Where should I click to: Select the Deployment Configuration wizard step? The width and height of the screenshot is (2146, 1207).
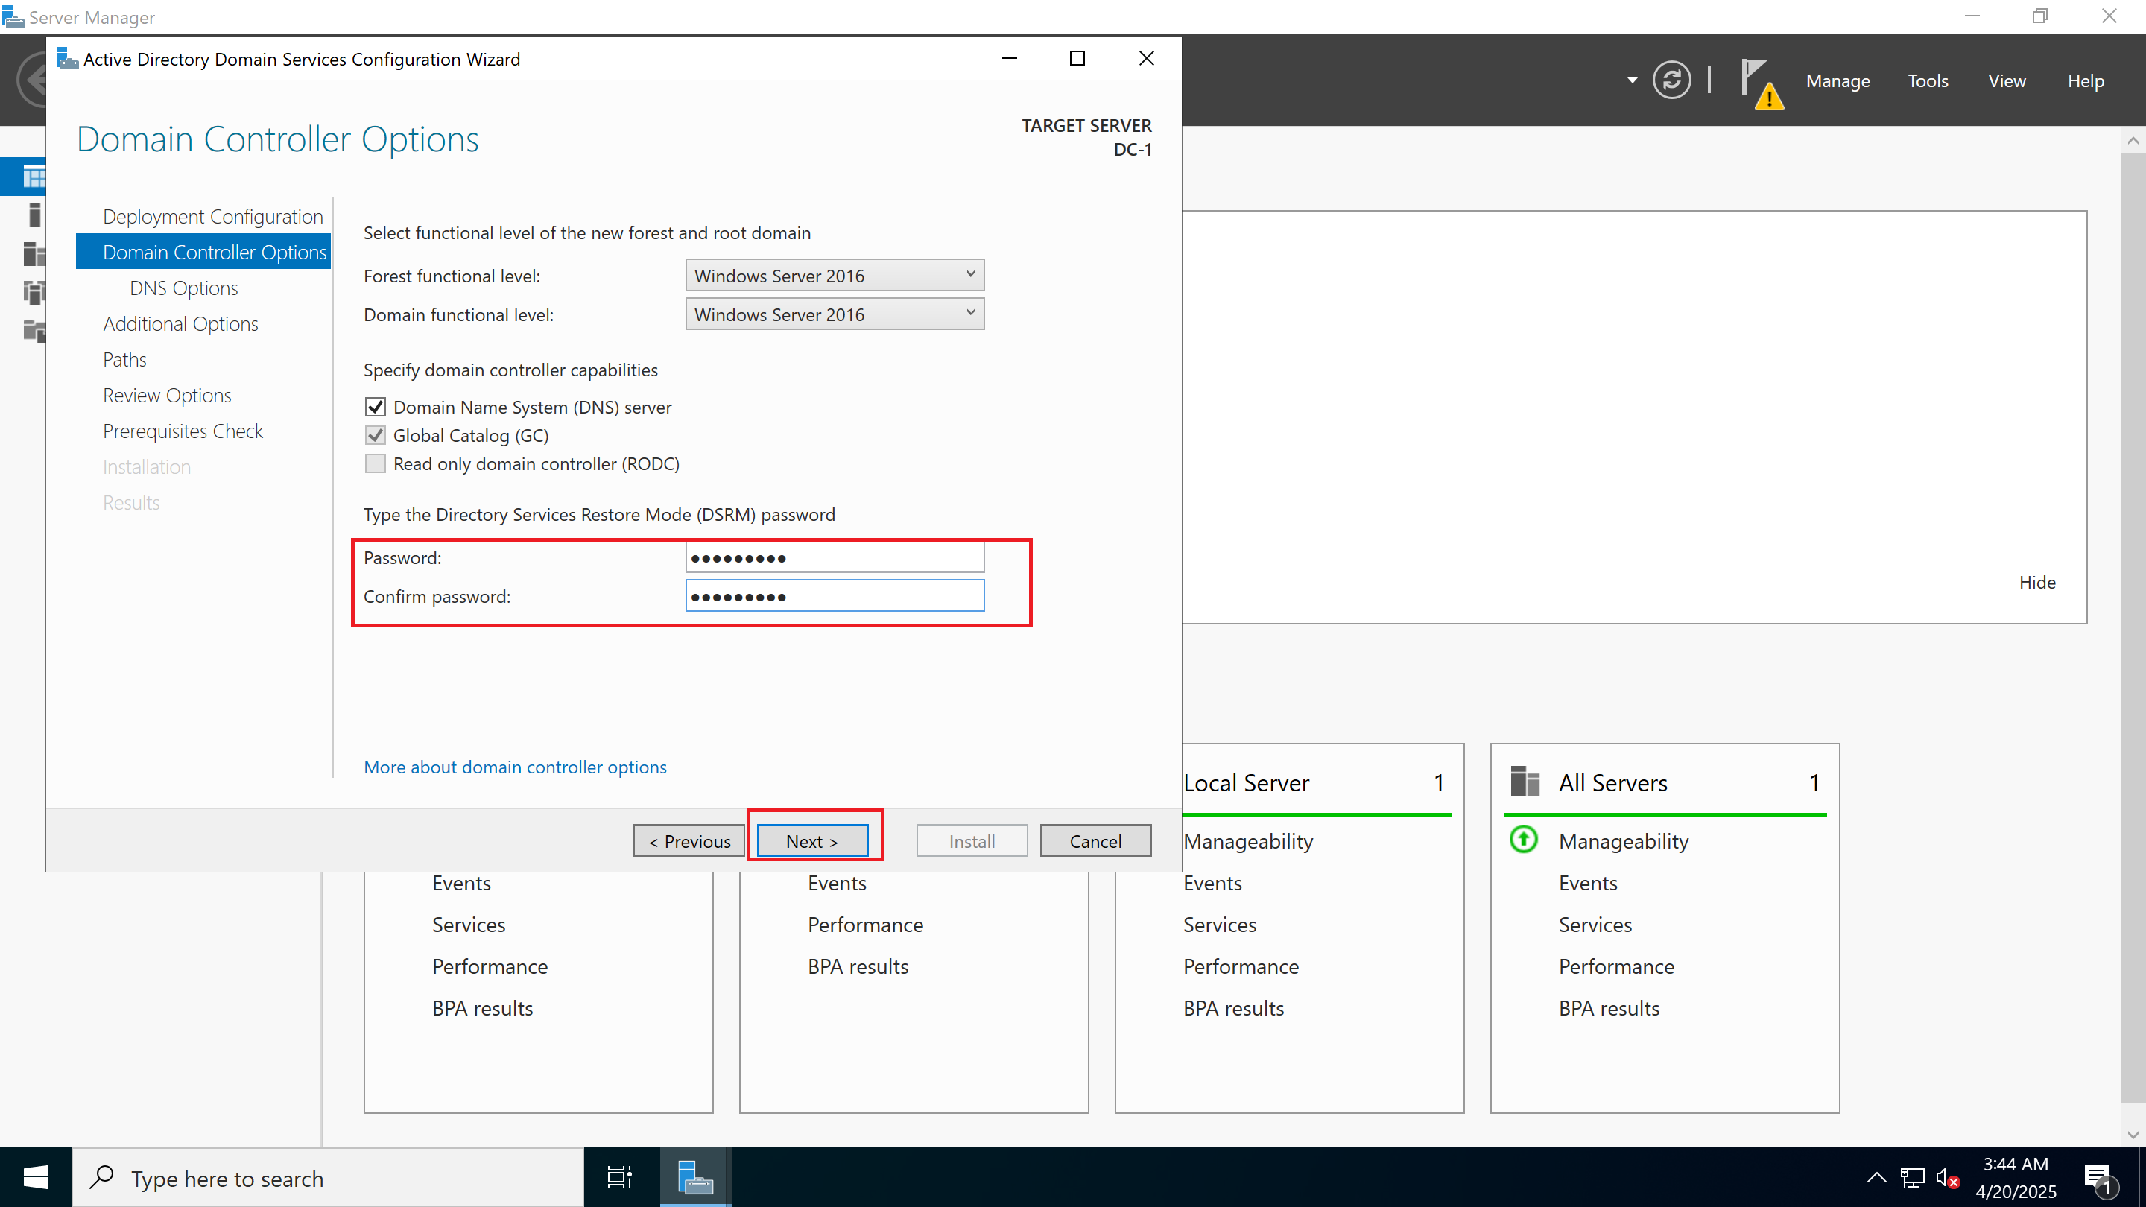pos(212,216)
